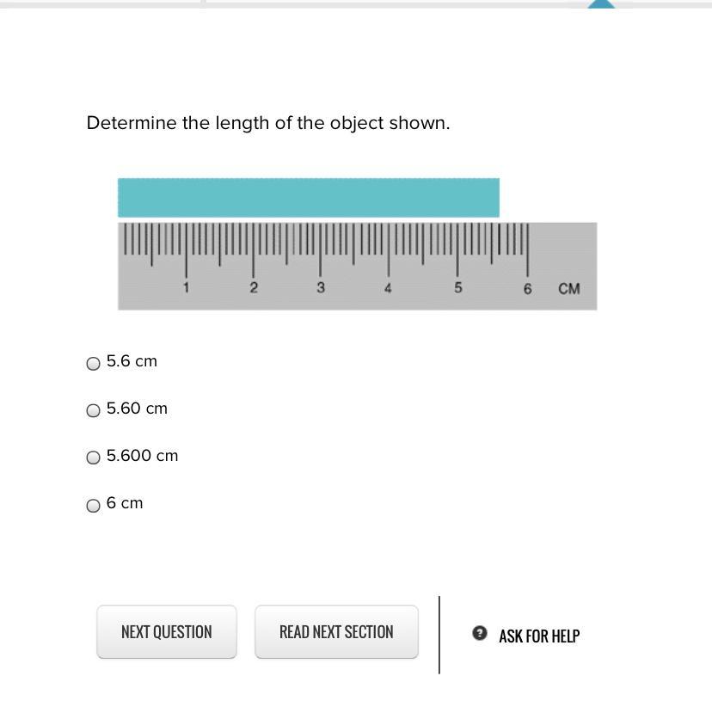This screenshot has height=713, width=712.
Task: Open the ASK FOR HELP link
Action: coord(539,636)
